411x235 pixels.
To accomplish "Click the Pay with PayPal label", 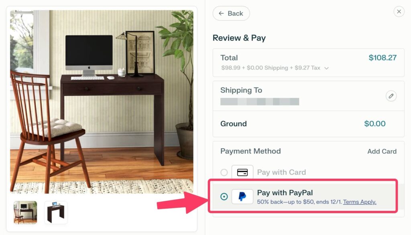I will tap(285, 193).
